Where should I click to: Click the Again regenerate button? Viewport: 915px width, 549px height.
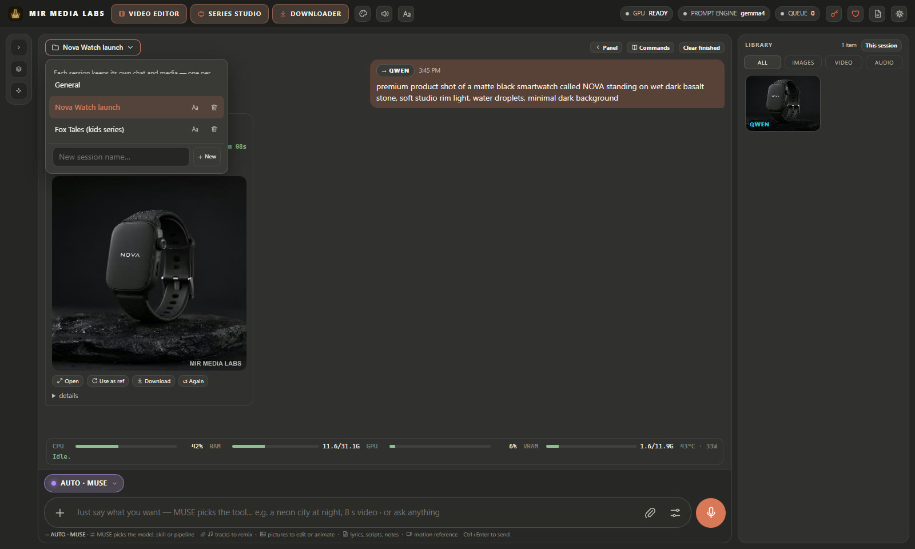point(193,381)
